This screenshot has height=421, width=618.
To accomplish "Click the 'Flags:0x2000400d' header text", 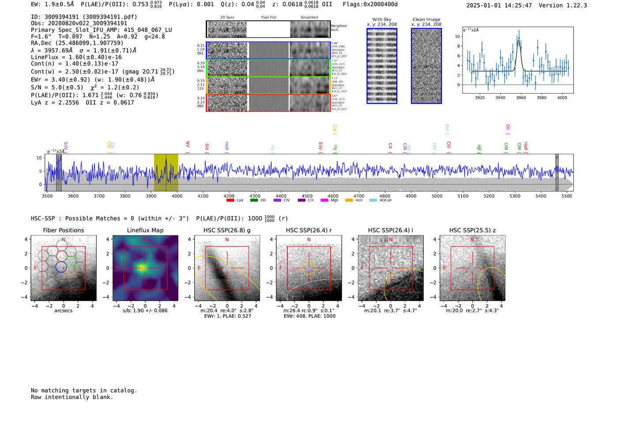I will (370, 4).
